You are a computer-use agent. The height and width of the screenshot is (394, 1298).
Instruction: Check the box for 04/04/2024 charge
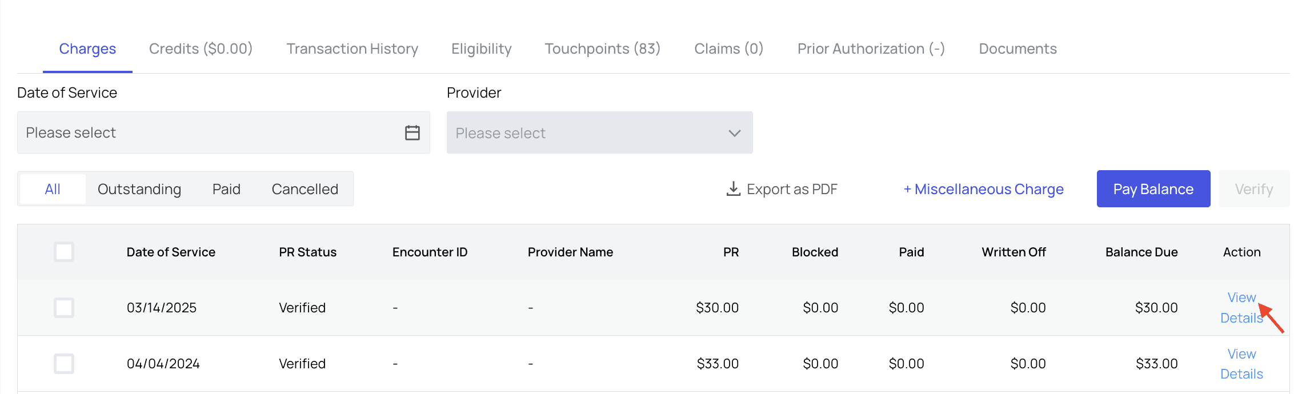click(x=64, y=364)
